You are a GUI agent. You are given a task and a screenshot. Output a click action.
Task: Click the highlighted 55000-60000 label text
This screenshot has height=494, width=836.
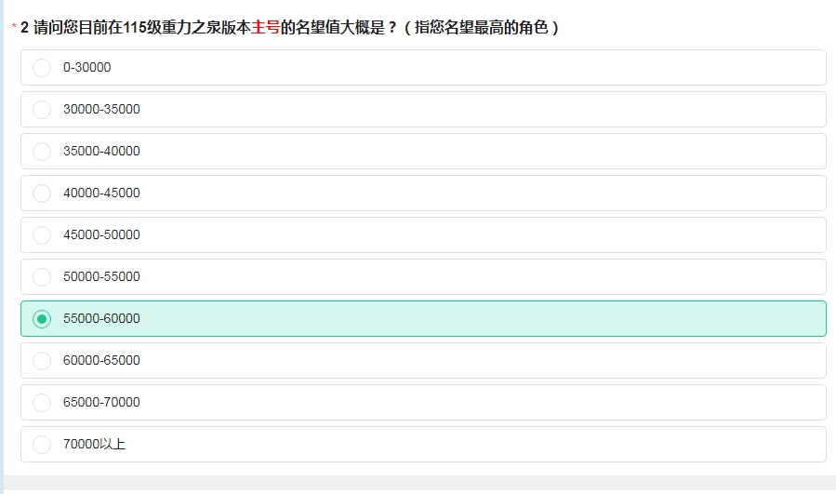pos(101,318)
